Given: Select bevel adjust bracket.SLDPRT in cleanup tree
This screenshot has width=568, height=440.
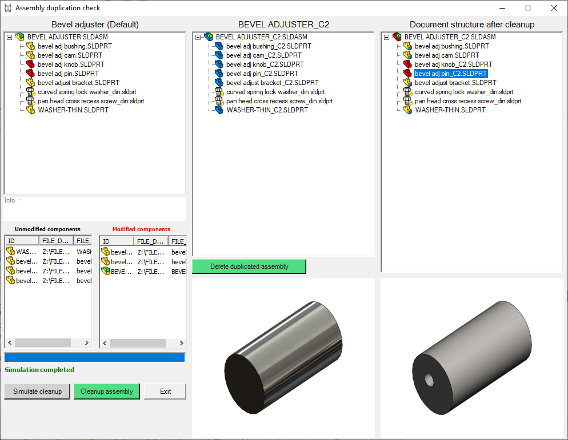Looking at the screenshot, I should (x=455, y=83).
